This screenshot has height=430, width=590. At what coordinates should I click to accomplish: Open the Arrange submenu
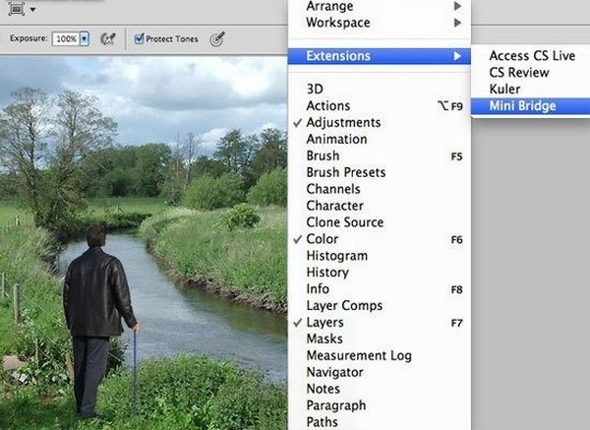click(380, 6)
